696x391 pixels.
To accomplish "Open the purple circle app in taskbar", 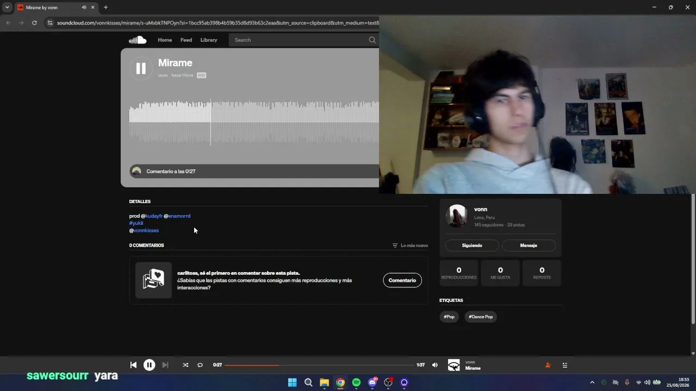I will click(x=404, y=382).
